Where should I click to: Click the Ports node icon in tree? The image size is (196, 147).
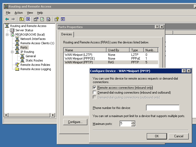[17, 47]
